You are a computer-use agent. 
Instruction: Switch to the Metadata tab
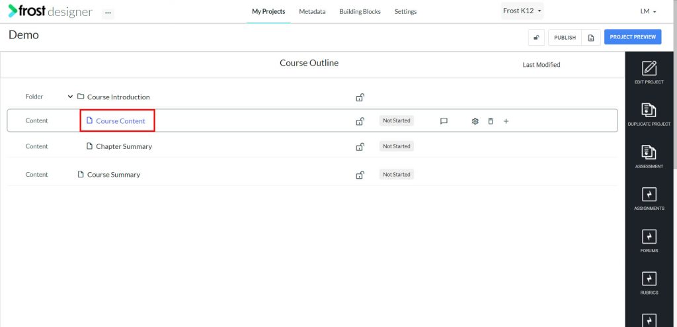pyautogui.click(x=312, y=12)
